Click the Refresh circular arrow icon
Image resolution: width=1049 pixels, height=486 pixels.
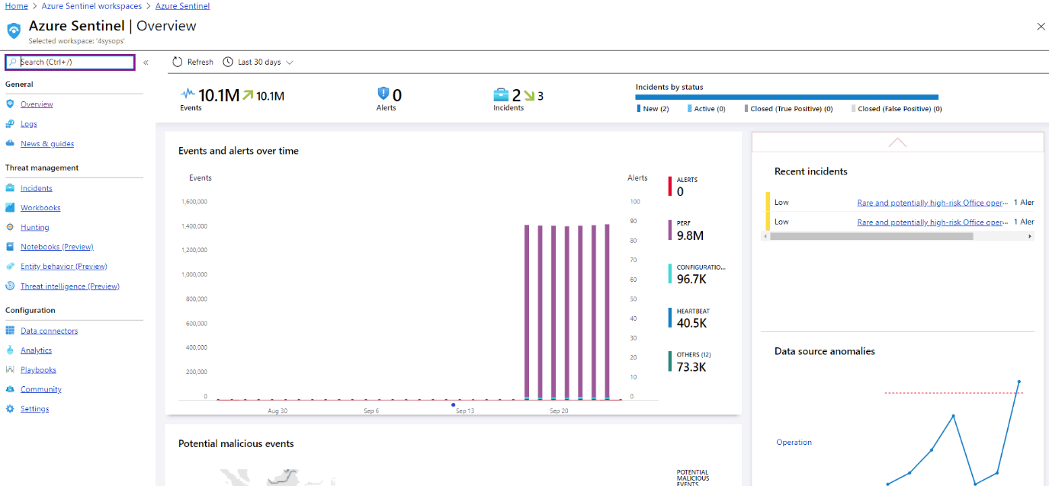pos(178,62)
